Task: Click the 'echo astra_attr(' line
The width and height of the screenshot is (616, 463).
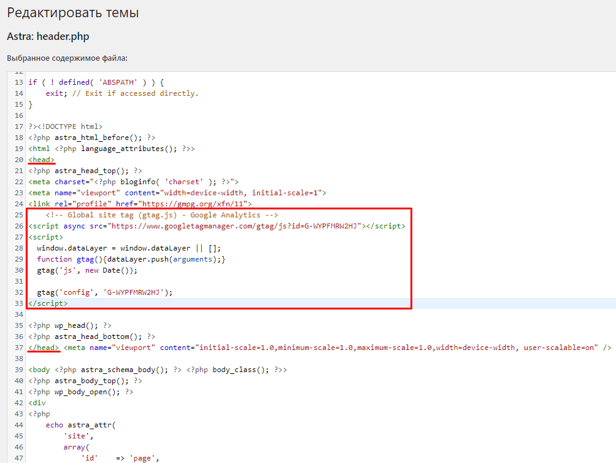Action: tap(80, 425)
